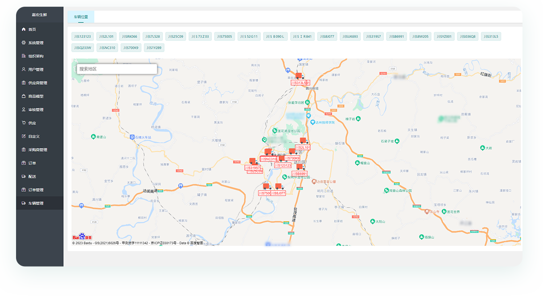Open 系统管理 via its gear icon
The height and width of the screenshot is (297, 543).
pos(24,43)
